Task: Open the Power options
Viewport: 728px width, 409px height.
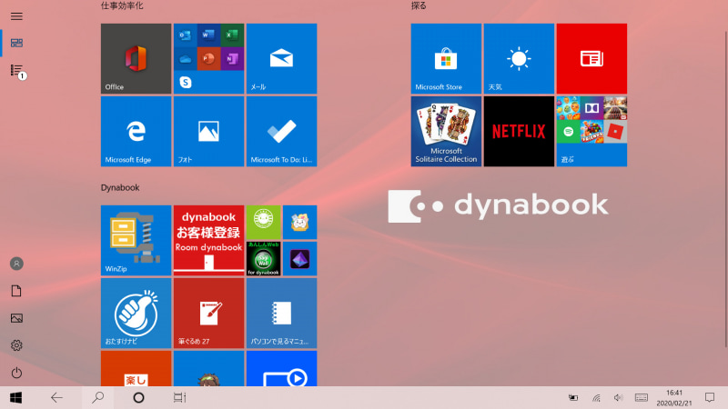Action: tap(16, 373)
